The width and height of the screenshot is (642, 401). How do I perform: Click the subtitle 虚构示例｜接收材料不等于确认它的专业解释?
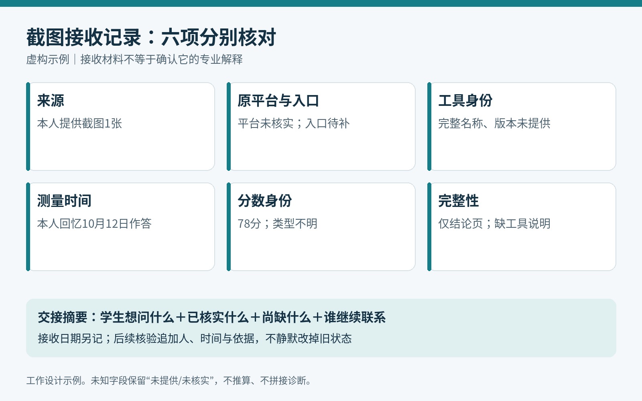pos(134,59)
